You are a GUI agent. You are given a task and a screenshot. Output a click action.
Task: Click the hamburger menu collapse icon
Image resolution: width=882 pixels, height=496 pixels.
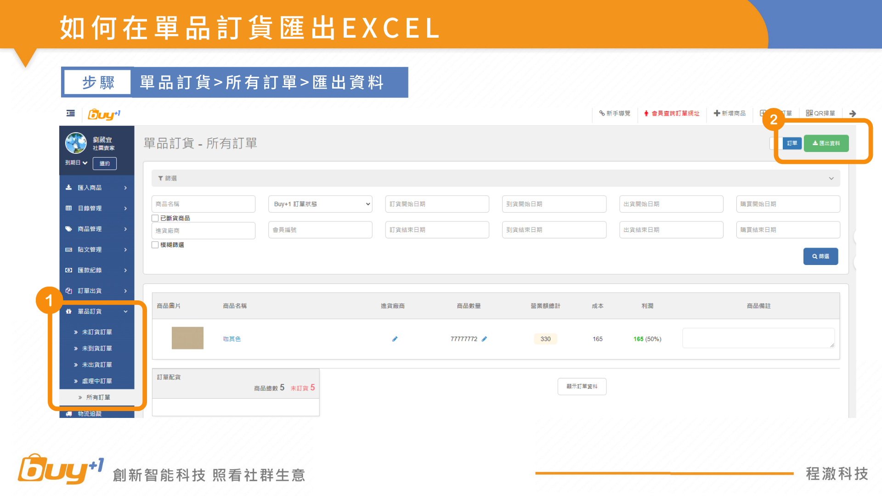click(x=70, y=113)
